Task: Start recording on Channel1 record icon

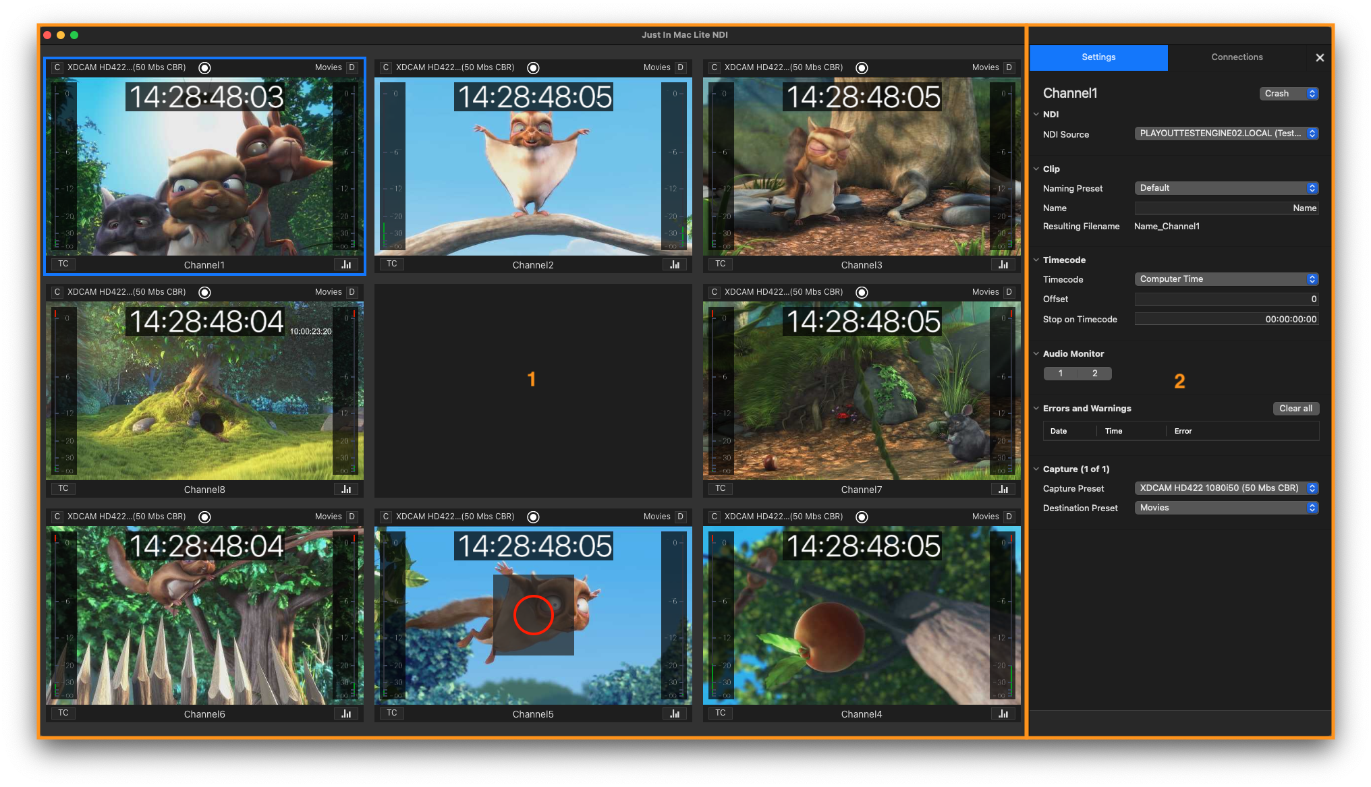Action: (x=205, y=67)
